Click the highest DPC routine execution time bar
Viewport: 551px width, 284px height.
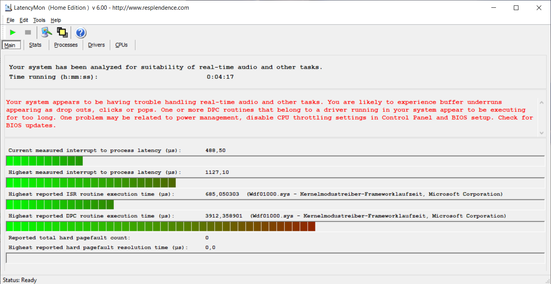160,227
